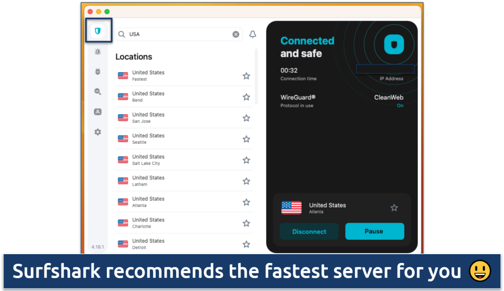Favorite the United States Bend location
This screenshot has width=504, height=291.
[x=246, y=97]
